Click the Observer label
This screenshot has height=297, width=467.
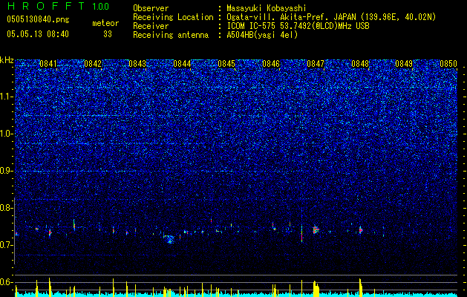[151, 8]
